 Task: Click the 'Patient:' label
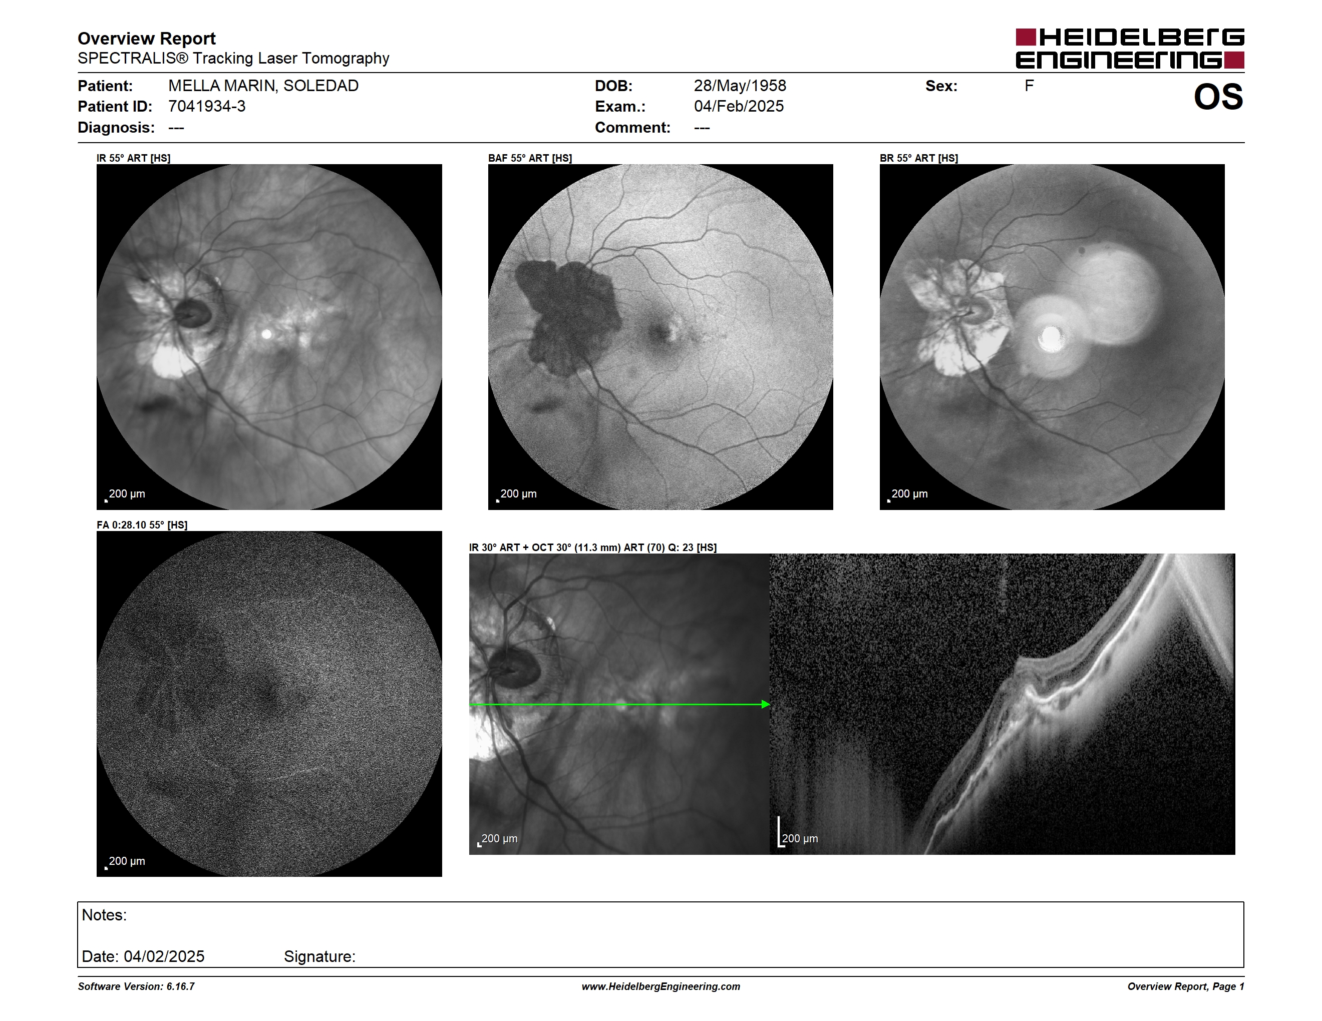pyautogui.click(x=105, y=86)
